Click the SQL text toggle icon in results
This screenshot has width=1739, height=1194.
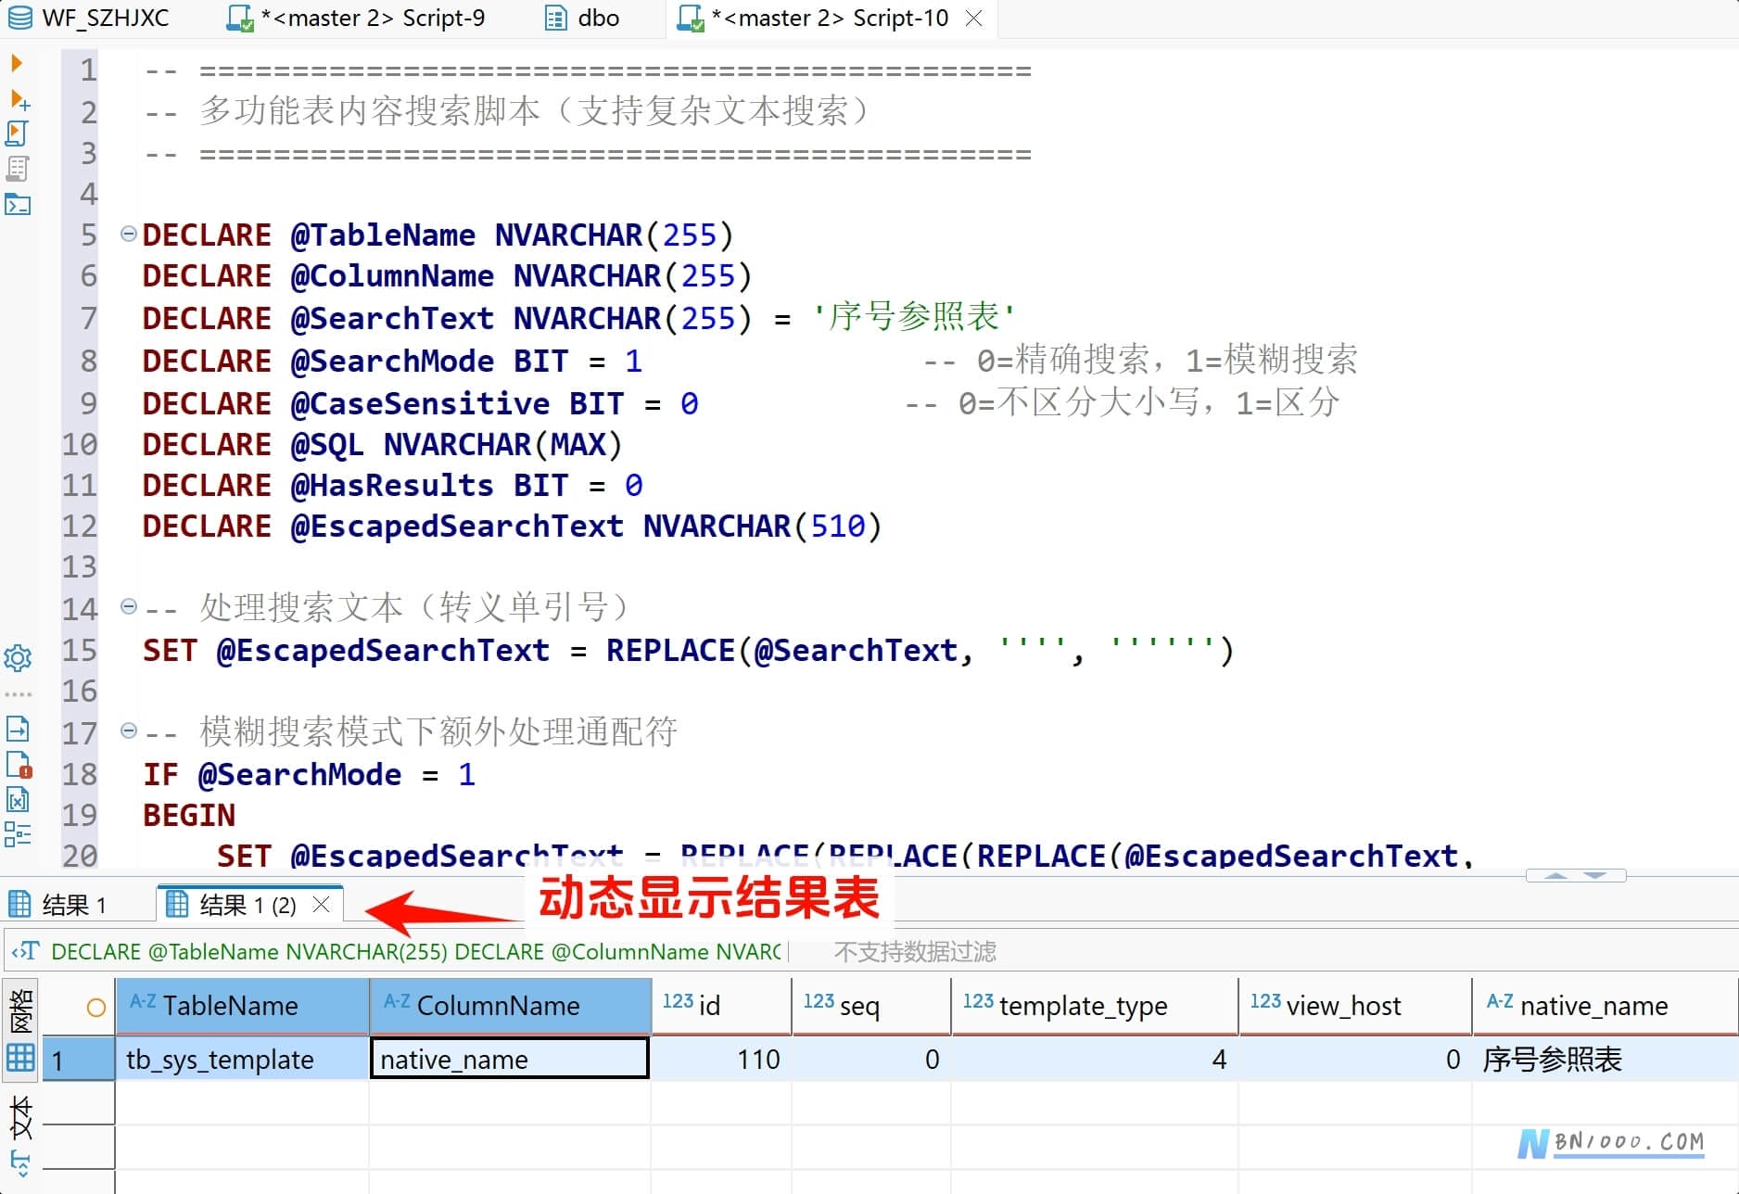pos(26,951)
